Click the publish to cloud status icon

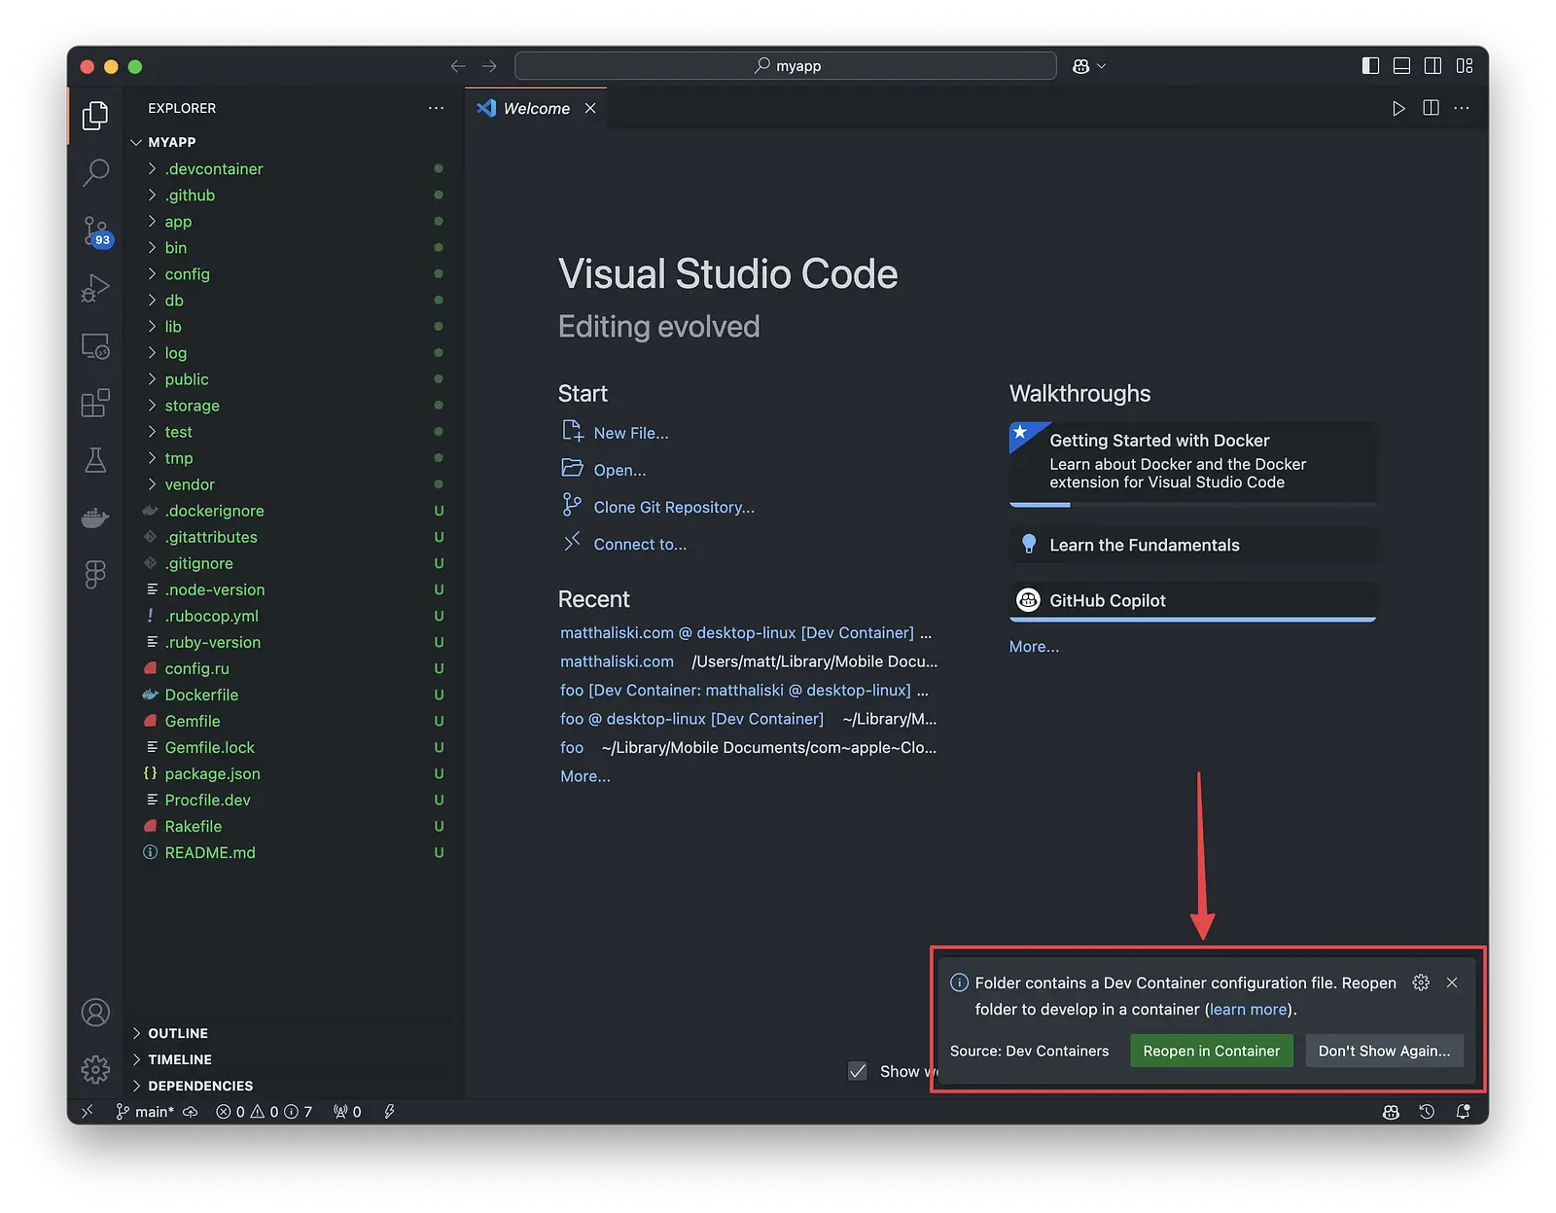pos(191,1112)
